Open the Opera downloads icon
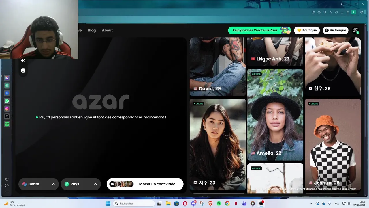 tap(342, 12)
